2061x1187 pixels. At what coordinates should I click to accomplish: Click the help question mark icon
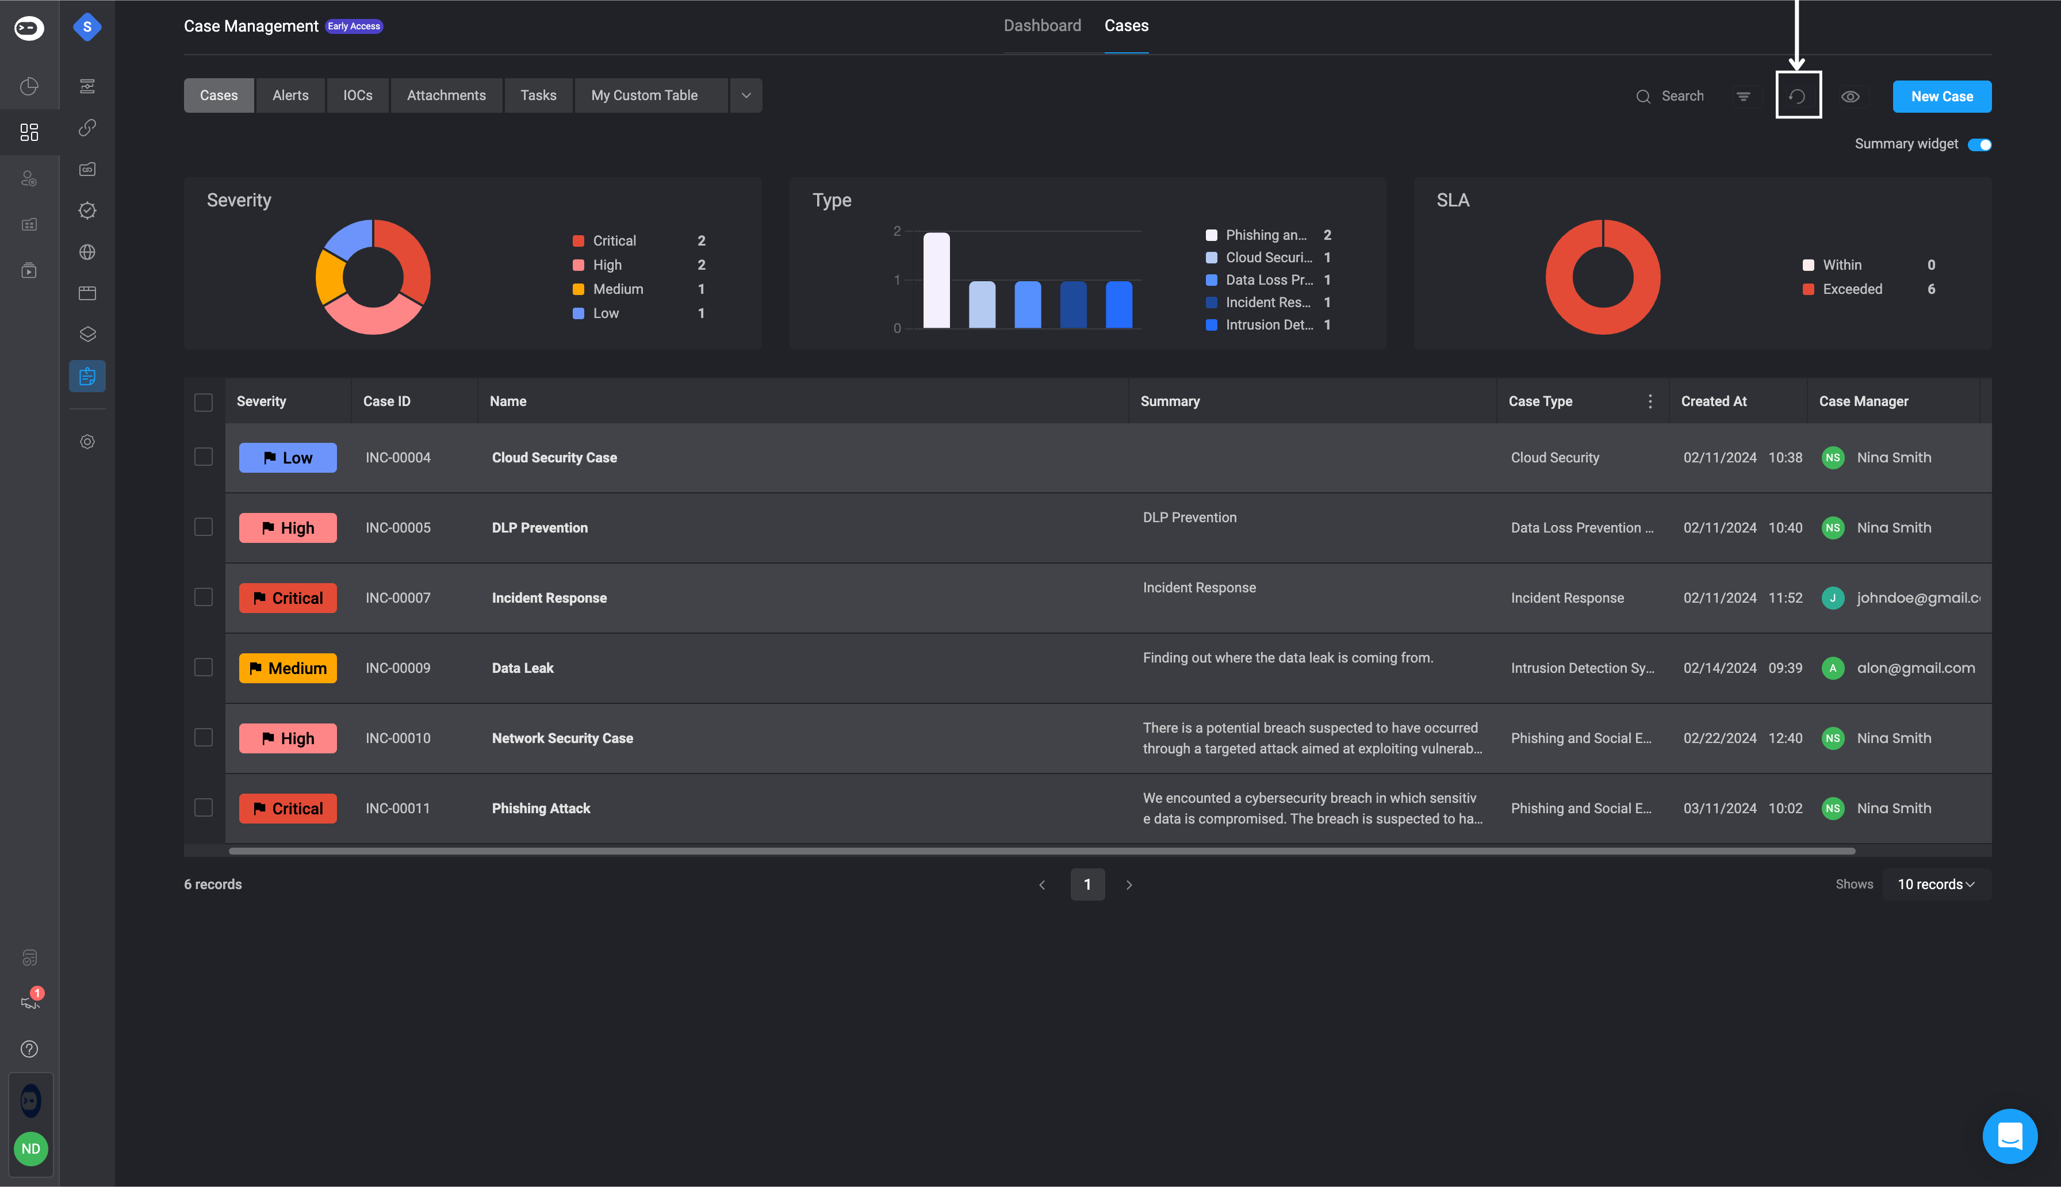click(29, 1048)
